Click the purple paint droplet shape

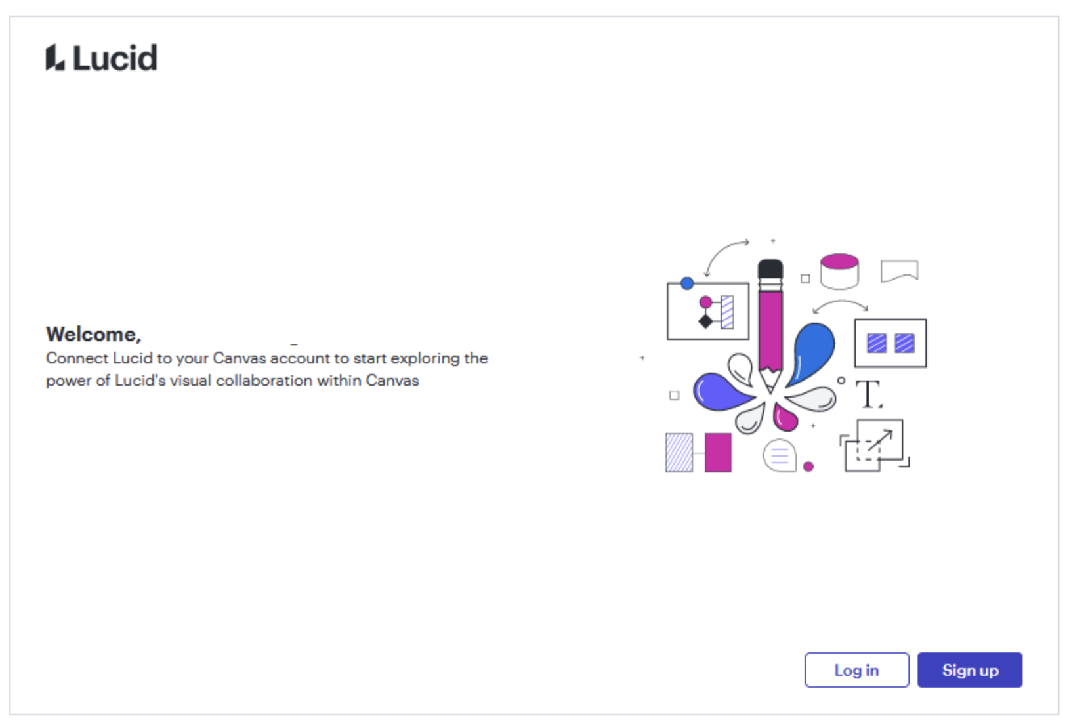(x=722, y=392)
